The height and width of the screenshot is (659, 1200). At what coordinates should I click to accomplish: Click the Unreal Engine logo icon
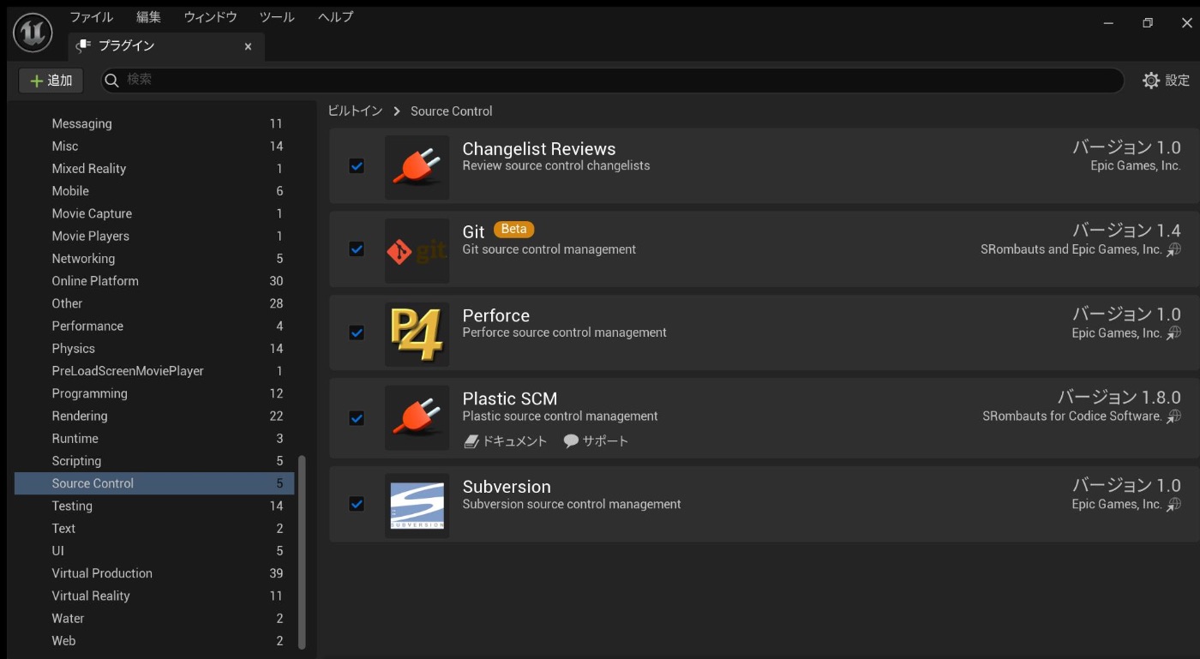(33, 33)
